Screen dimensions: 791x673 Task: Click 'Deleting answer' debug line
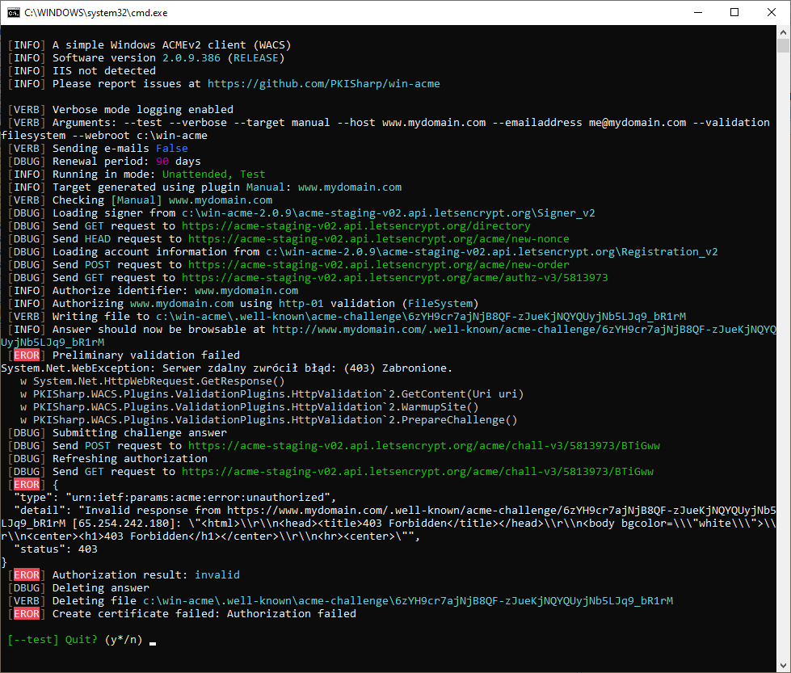pyautogui.click(x=78, y=587)
